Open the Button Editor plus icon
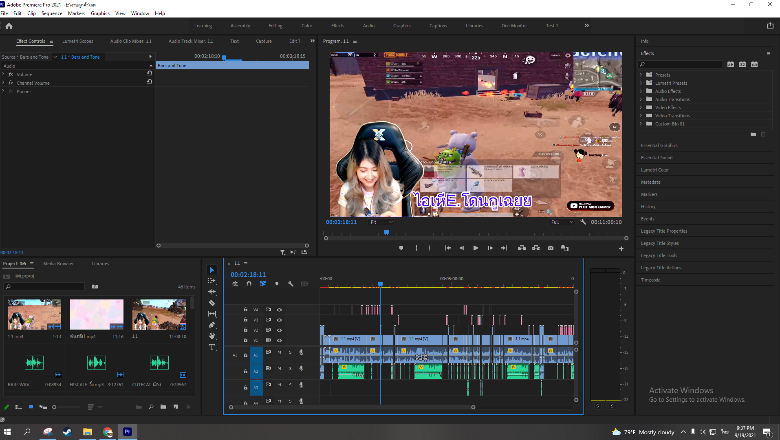780x440 pixels. point(621,249)
